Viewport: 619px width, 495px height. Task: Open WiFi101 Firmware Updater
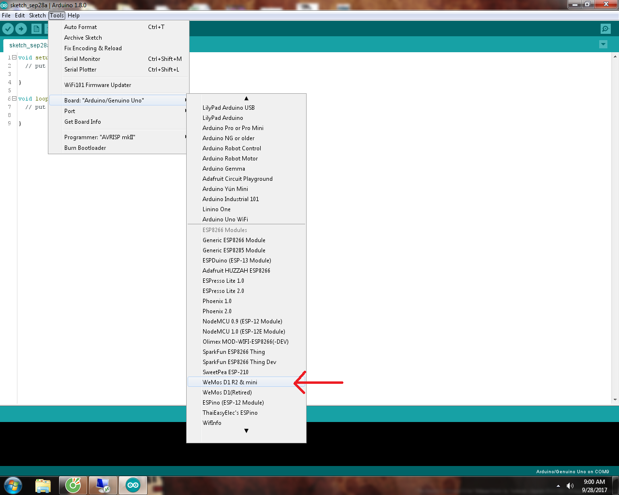tap(118, 85)
